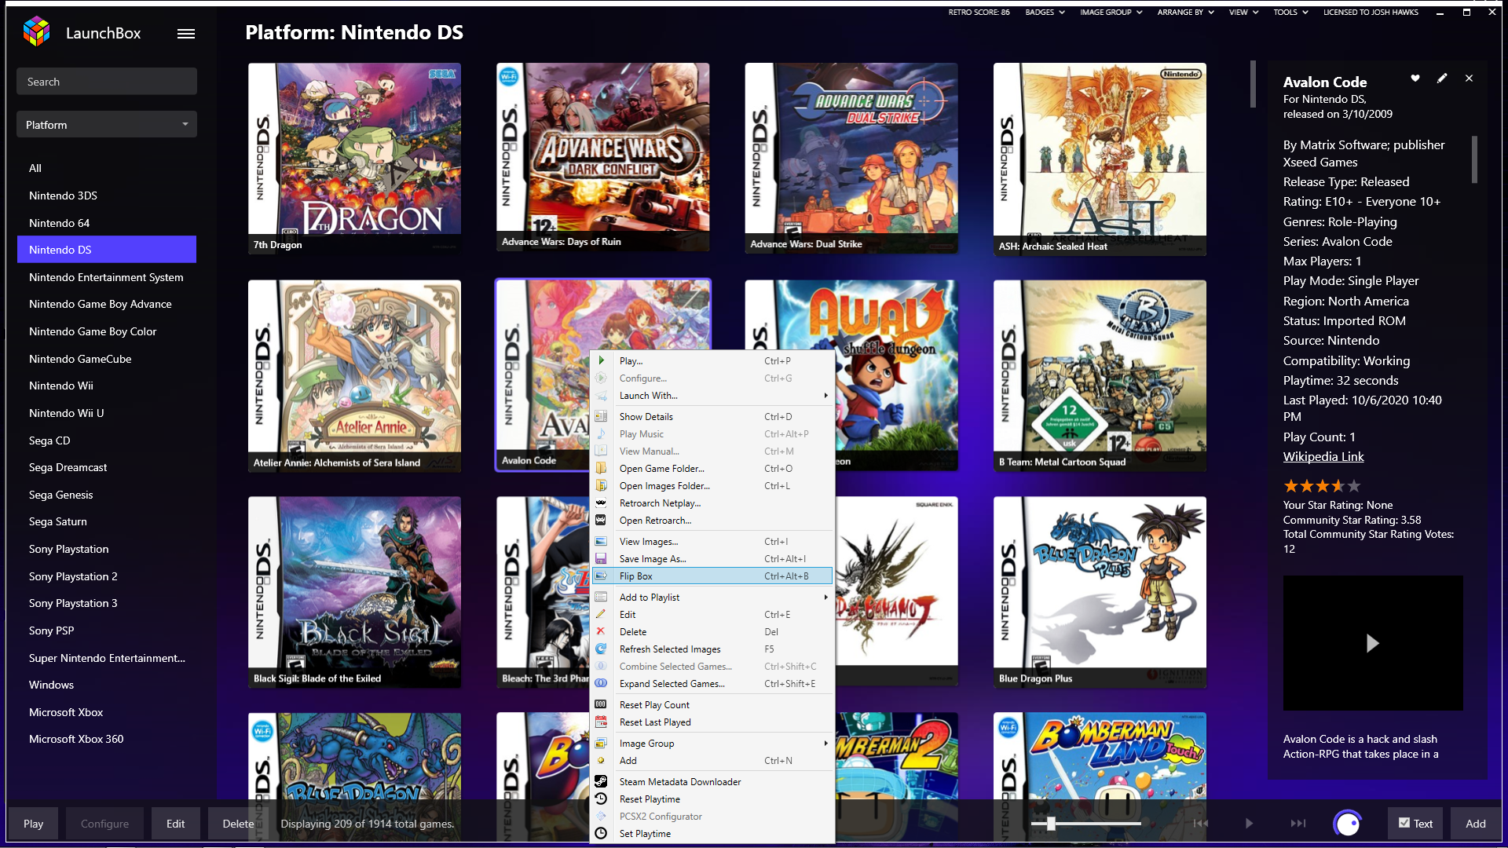Click the Retroarch Netplay icon
Viewport: 1508px width, 848px height.
(601, 503)
